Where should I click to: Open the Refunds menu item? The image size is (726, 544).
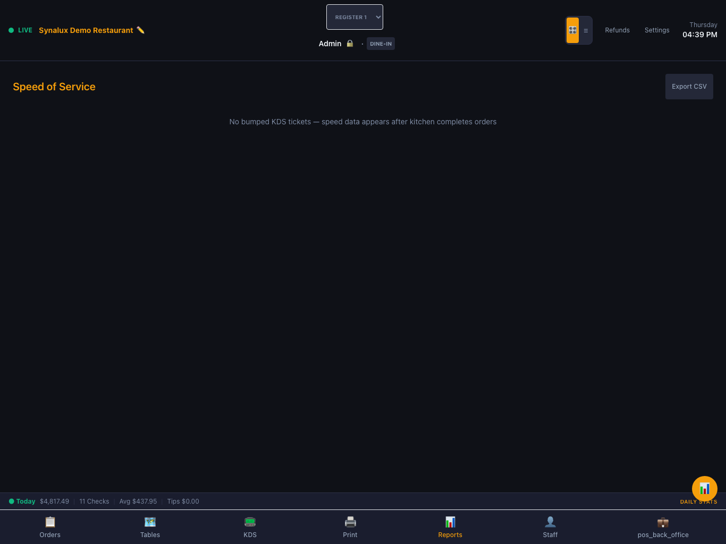[x=617, y=30]
